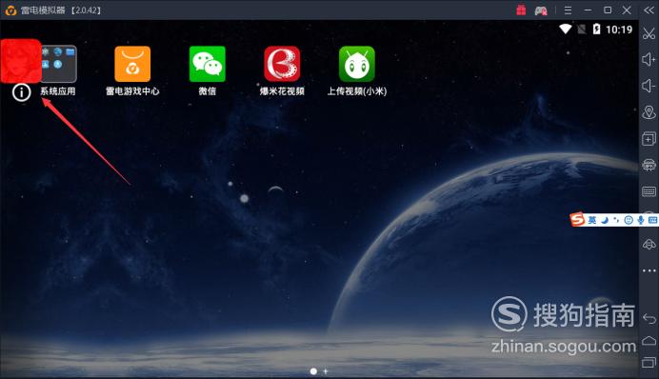Open the hamburger menu in title bar

point(568,10)
